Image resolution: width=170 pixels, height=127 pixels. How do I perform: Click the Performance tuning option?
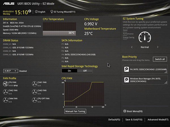[x=128, y=34]
